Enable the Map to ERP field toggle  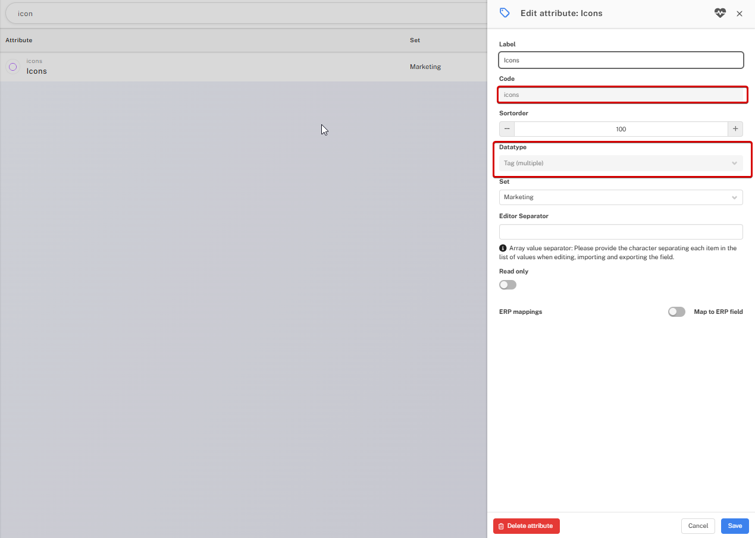tap(676, 312)
